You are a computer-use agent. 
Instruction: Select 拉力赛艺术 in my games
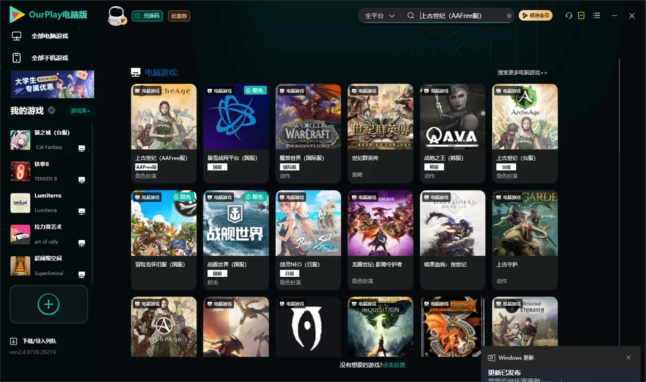click(50, 234)
